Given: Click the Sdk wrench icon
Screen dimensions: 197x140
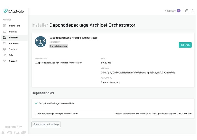Looking at the screenshot, I should point(5,55).
